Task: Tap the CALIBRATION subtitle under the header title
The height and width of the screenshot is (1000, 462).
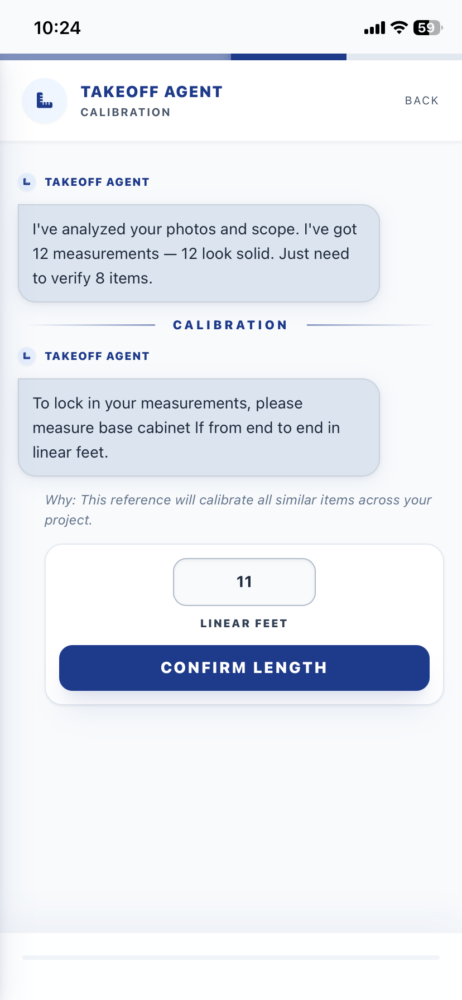Action: (126, 113)
